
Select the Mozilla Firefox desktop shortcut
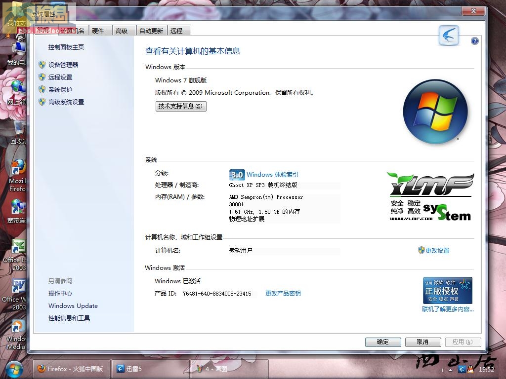pyautogui.click(x=17, y=175)
